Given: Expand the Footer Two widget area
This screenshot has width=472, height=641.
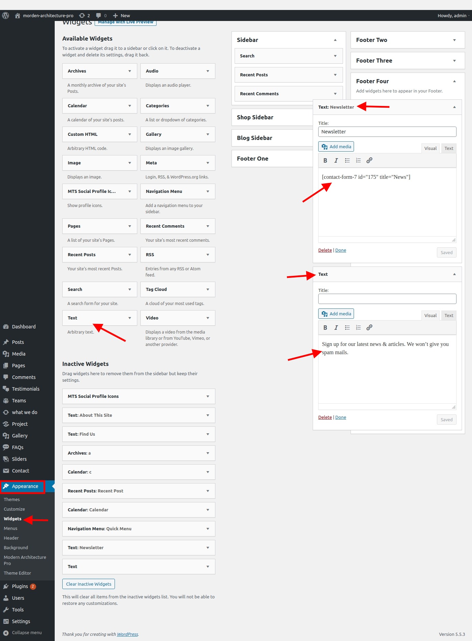Looking at the screenshot, I should [x=454, y=40].
